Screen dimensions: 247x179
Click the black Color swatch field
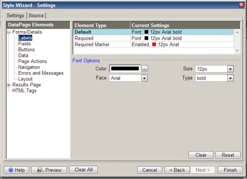(125, 69)
